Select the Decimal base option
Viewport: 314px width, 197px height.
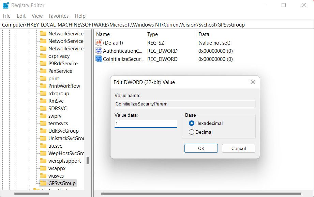click(x=192, y=132)
